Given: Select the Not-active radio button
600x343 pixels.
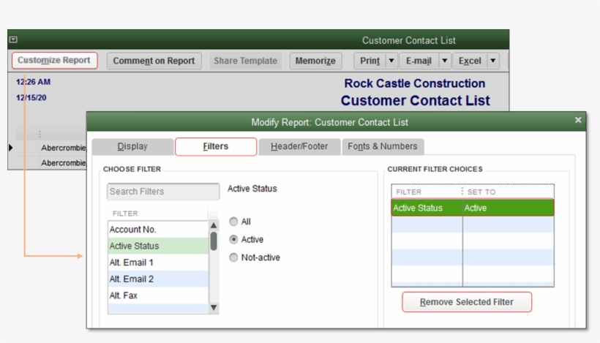Looking at the screenshot, I should click(x=233, y=257).
